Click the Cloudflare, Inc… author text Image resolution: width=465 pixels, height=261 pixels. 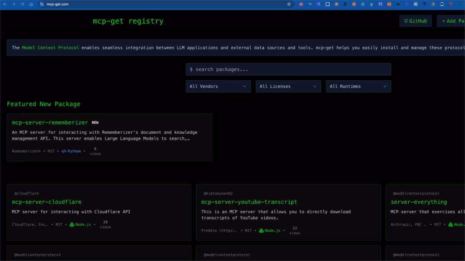(30, 225)
